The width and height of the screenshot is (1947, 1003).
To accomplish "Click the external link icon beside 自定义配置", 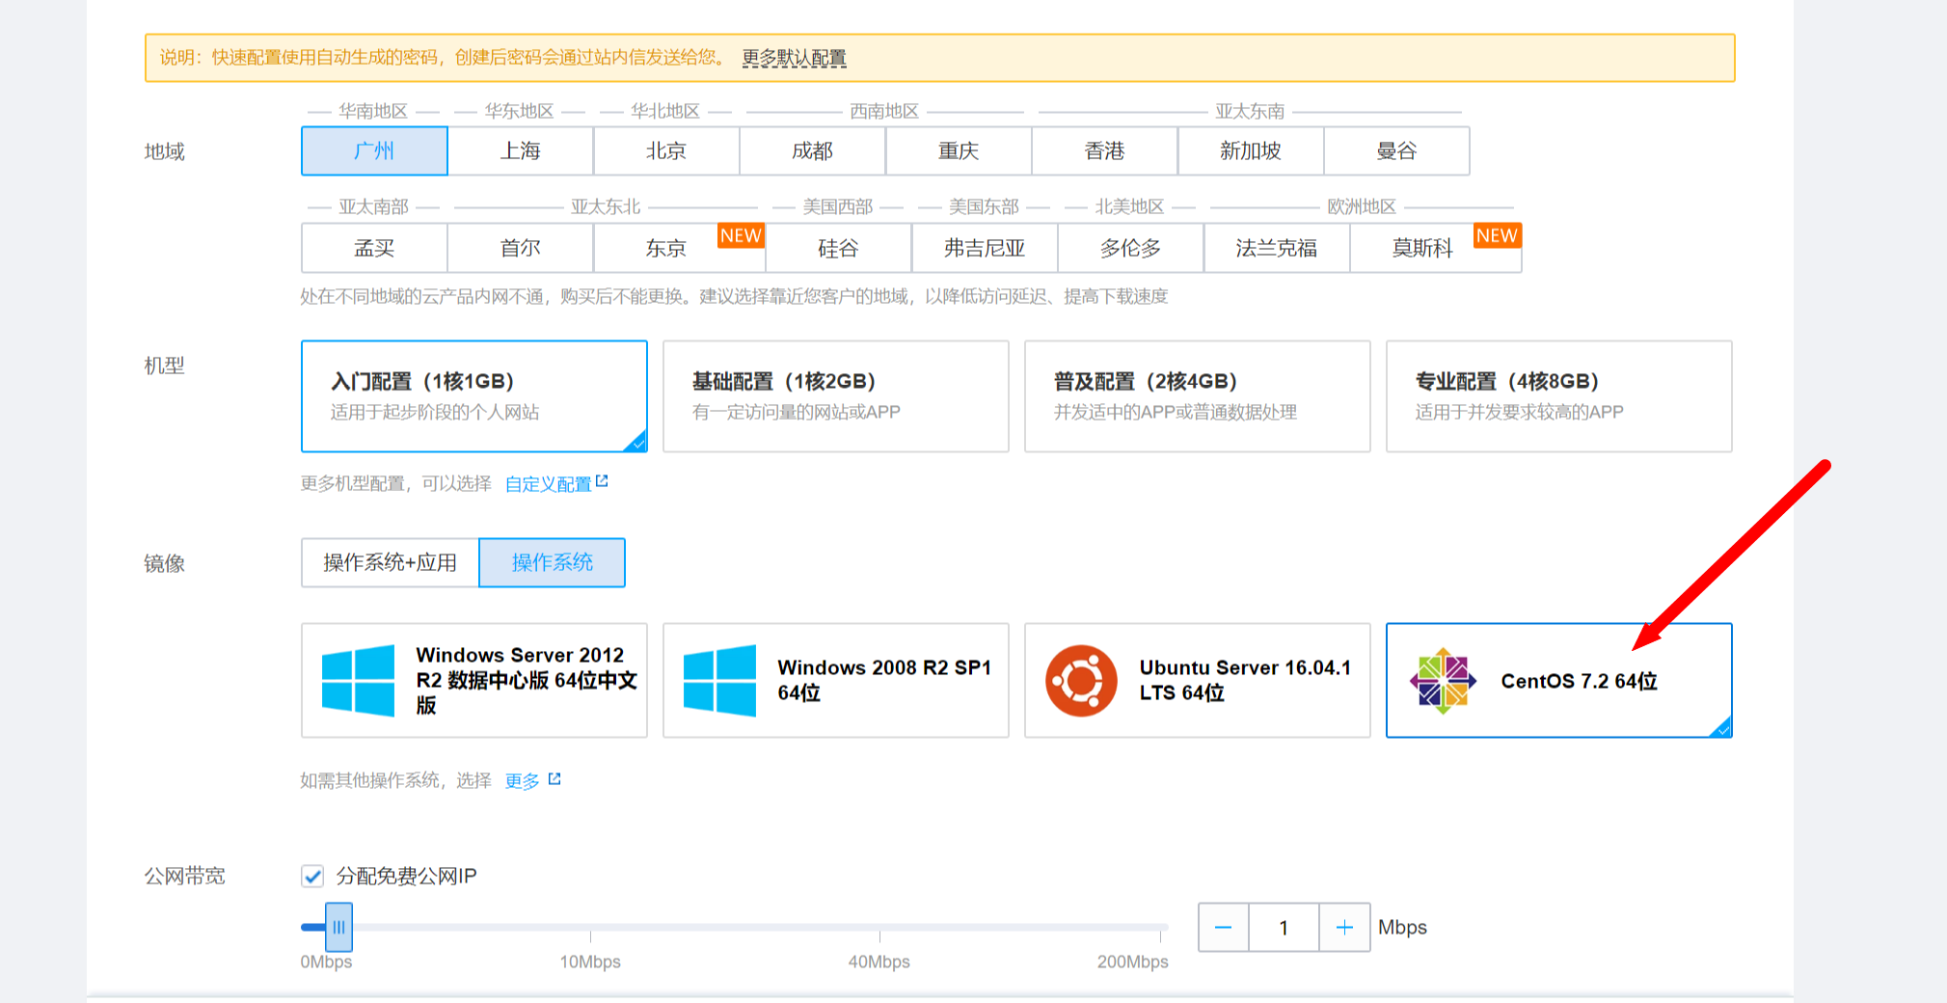I will (604, 478).
